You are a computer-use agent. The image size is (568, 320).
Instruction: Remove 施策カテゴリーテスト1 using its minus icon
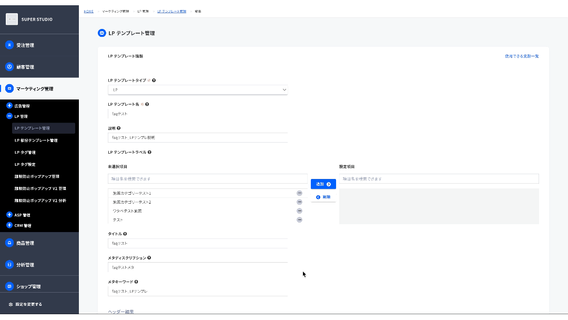pyautogui.click(x=299, y=193)
